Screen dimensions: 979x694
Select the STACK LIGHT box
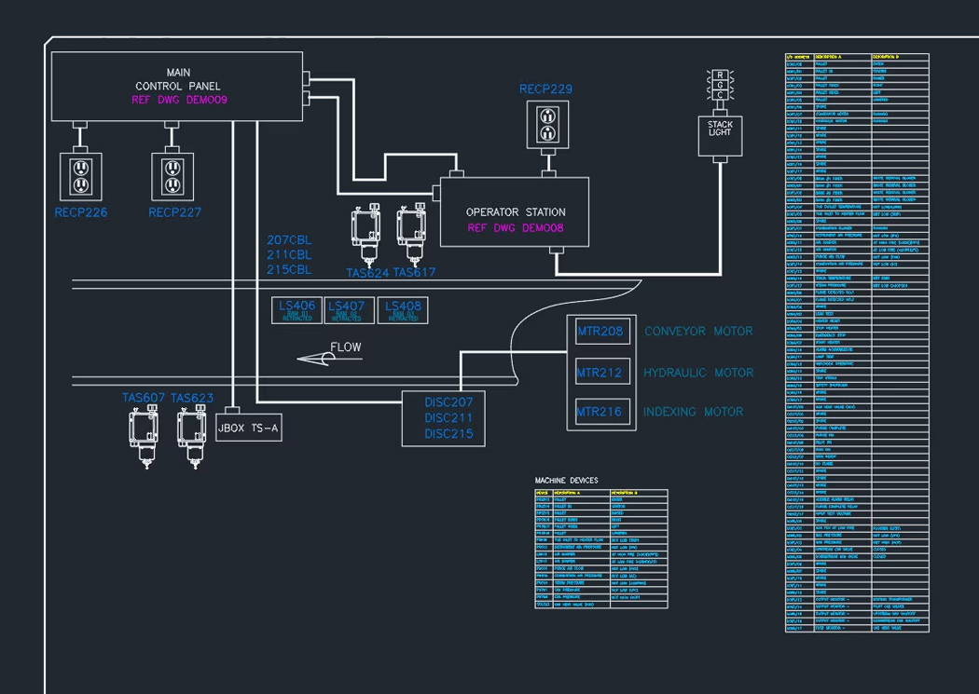[720, 136]
